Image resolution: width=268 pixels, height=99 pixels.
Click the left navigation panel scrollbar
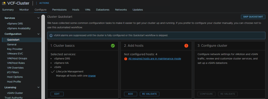coord(43,57)
